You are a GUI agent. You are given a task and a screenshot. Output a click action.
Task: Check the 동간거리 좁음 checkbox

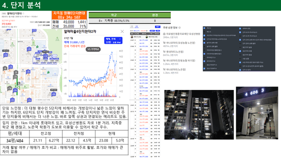[x=240, y=55]
